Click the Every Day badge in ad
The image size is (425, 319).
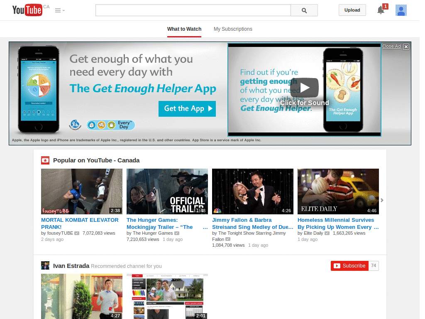(x=110, y=125)
